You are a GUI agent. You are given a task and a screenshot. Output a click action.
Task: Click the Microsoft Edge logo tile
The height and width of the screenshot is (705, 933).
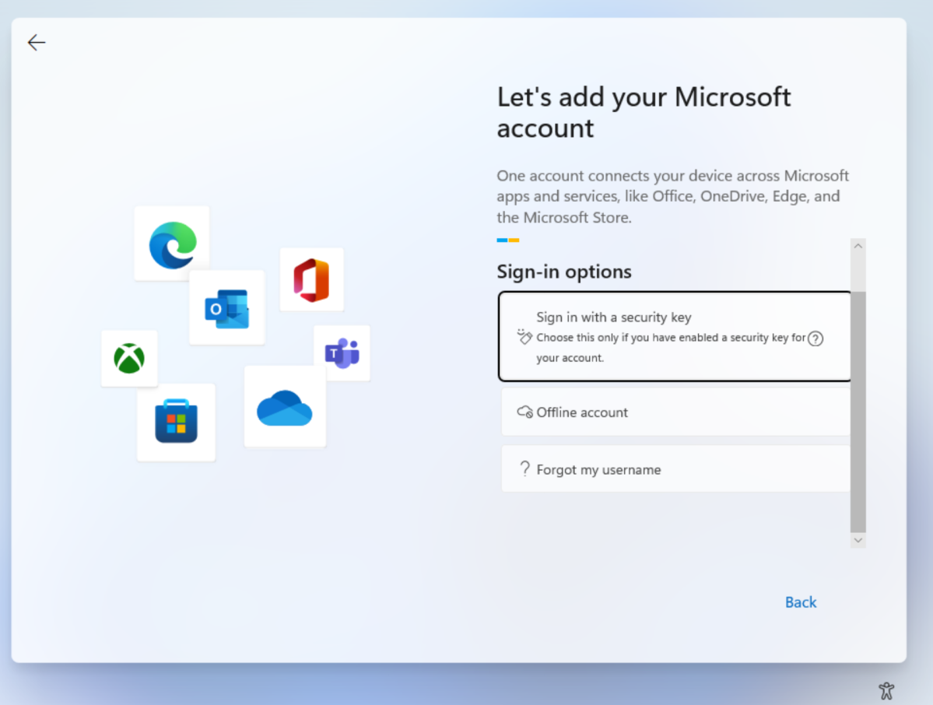(172, 244)
